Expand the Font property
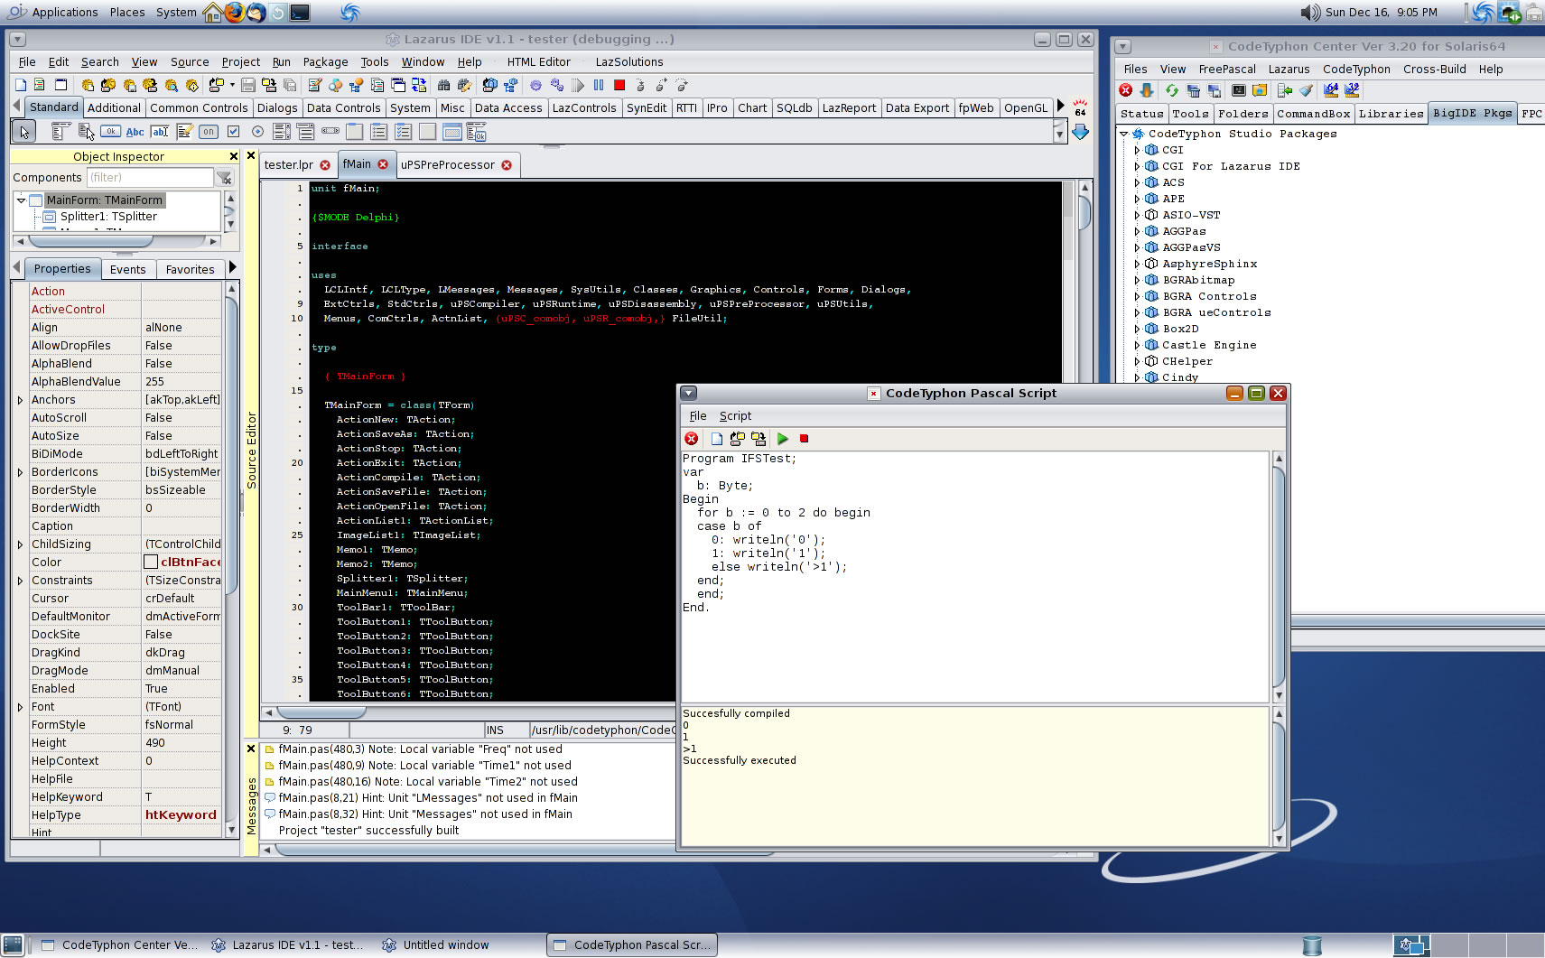The width and height of the screenshot is (1545, 958). pyautogui.click(x=20, y=707)
